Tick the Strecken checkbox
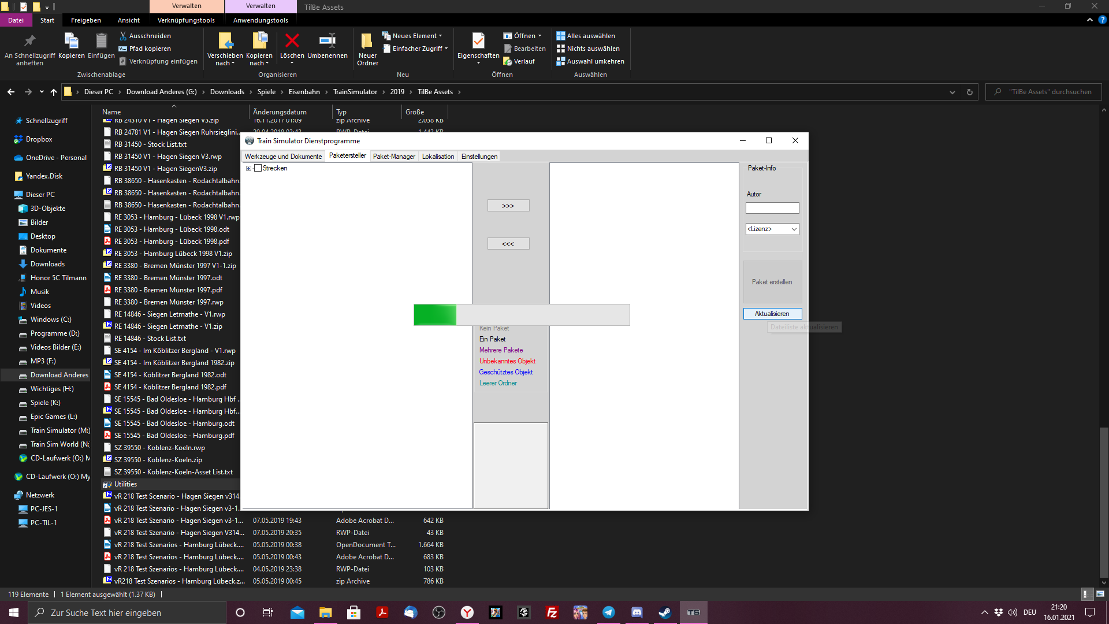Viewport: 1109px width, 624px height. click(x=258, y=168)
